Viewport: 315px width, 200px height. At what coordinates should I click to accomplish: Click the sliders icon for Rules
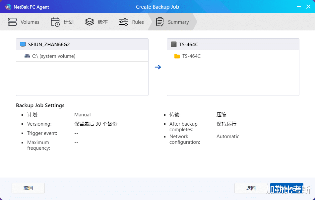tap(124, 22)
